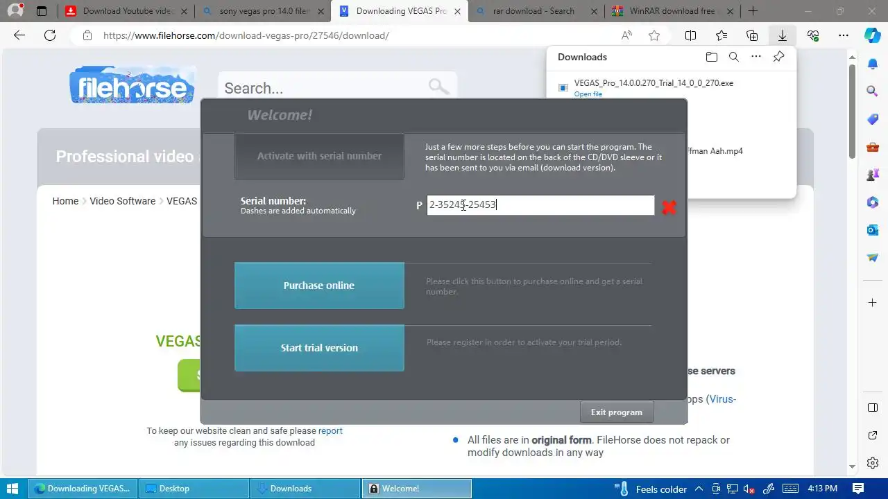Click the Home breadcrumb link
The image size is (888, 499).
click(x=65, y=201)
